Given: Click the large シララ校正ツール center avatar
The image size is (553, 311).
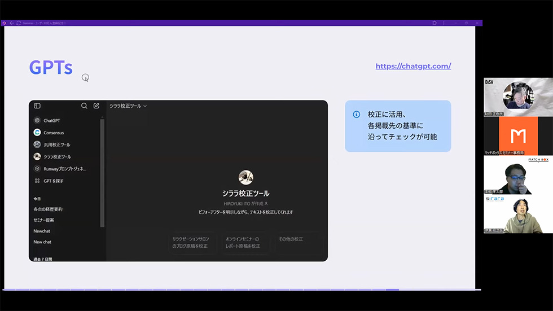Looking at the screenshot, I should pyautogui.click(x=246, y=177).
